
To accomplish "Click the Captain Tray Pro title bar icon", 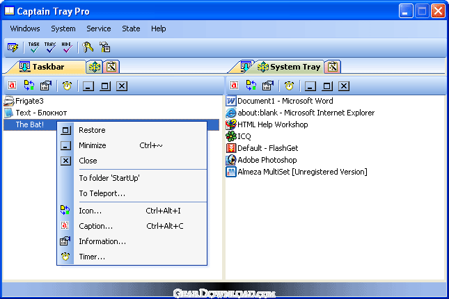I will tap(9, 11).
